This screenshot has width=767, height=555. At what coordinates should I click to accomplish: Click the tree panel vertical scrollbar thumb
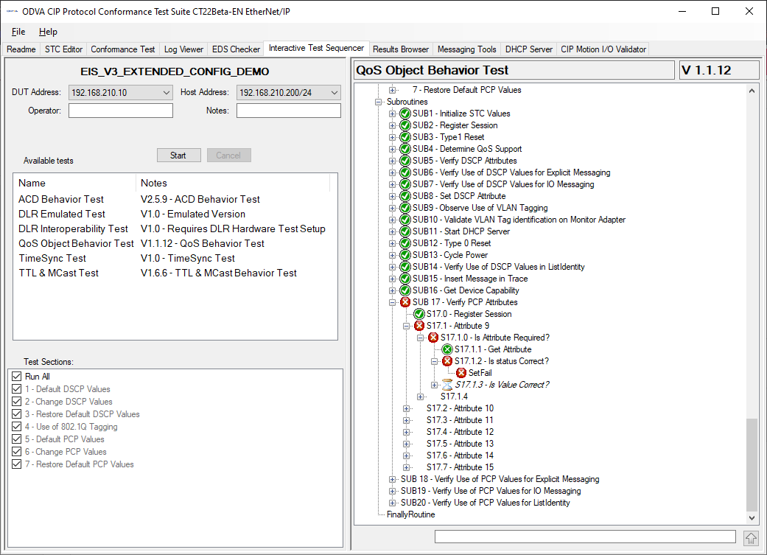pos(752,464)
